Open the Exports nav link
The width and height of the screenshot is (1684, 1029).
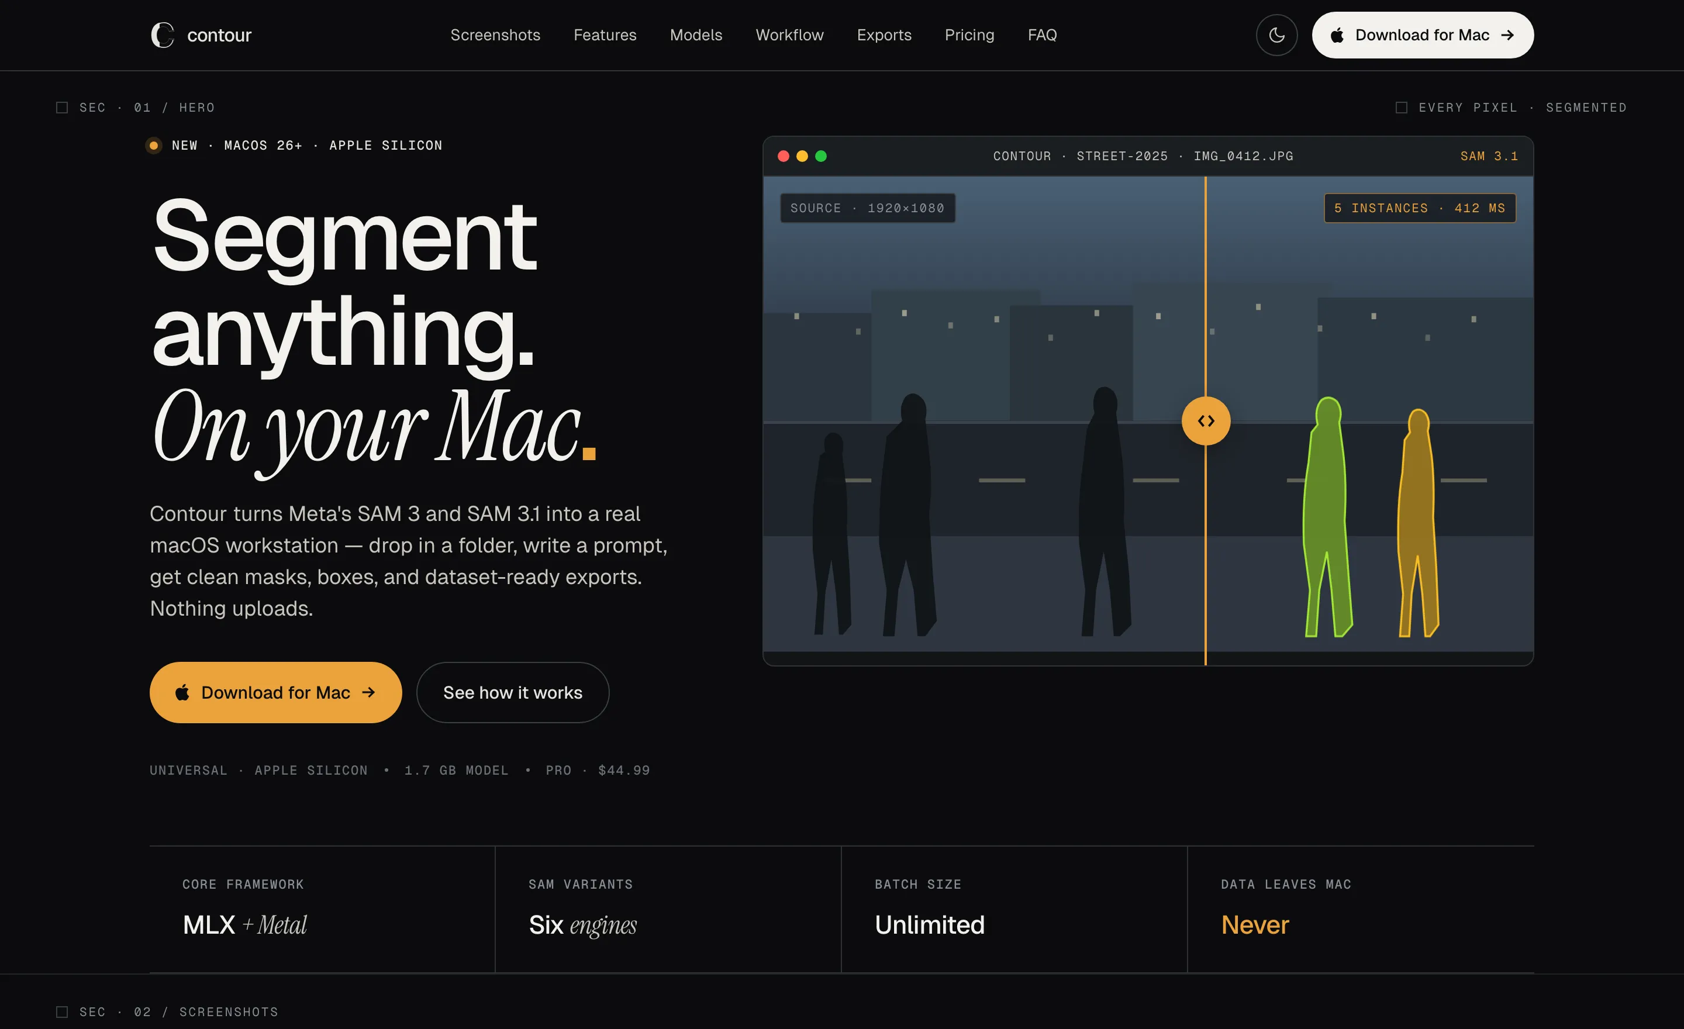click(884, 35)
